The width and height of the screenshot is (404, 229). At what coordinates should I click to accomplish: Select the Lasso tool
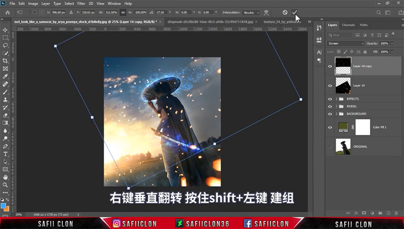5,46
